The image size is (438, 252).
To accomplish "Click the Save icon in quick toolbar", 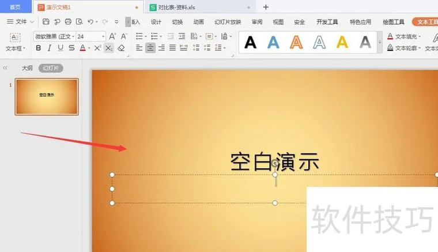I will click(46, 21).
